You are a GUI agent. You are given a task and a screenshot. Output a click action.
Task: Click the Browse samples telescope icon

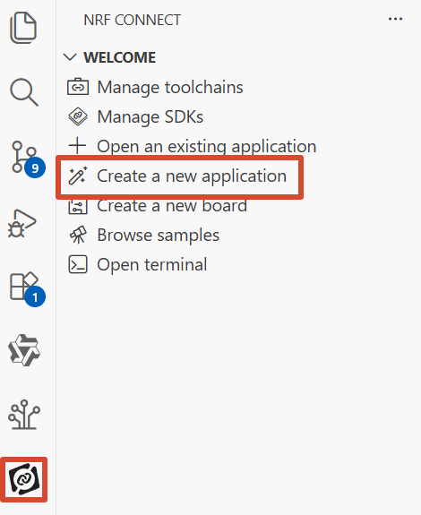[78, 235]
